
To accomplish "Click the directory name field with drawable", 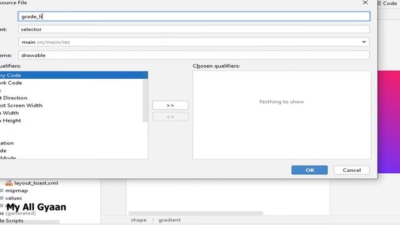I will (x=194, y=55).
